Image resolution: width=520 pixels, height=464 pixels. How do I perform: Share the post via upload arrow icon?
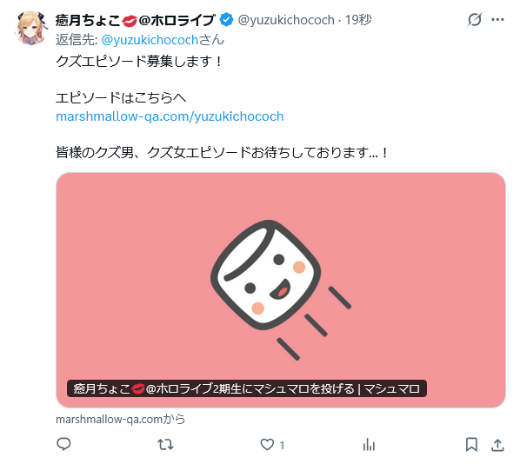[497, 444]
